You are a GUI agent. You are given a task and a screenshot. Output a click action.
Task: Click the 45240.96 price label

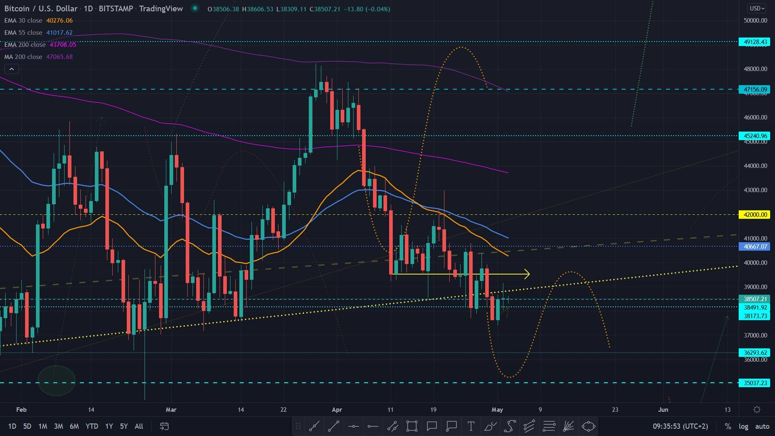point(754,136)
